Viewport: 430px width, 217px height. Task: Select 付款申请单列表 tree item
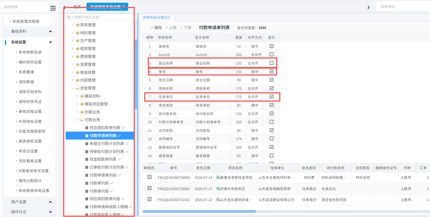(100, 136)
